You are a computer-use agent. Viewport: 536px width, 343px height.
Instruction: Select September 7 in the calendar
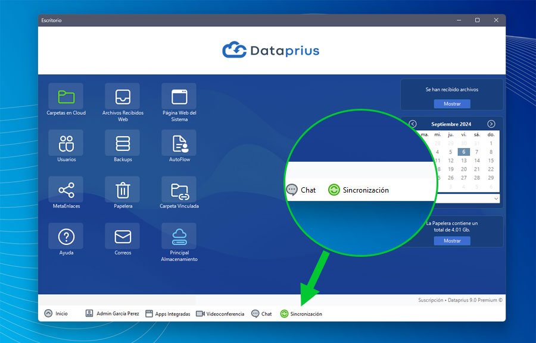click(477, 152)
